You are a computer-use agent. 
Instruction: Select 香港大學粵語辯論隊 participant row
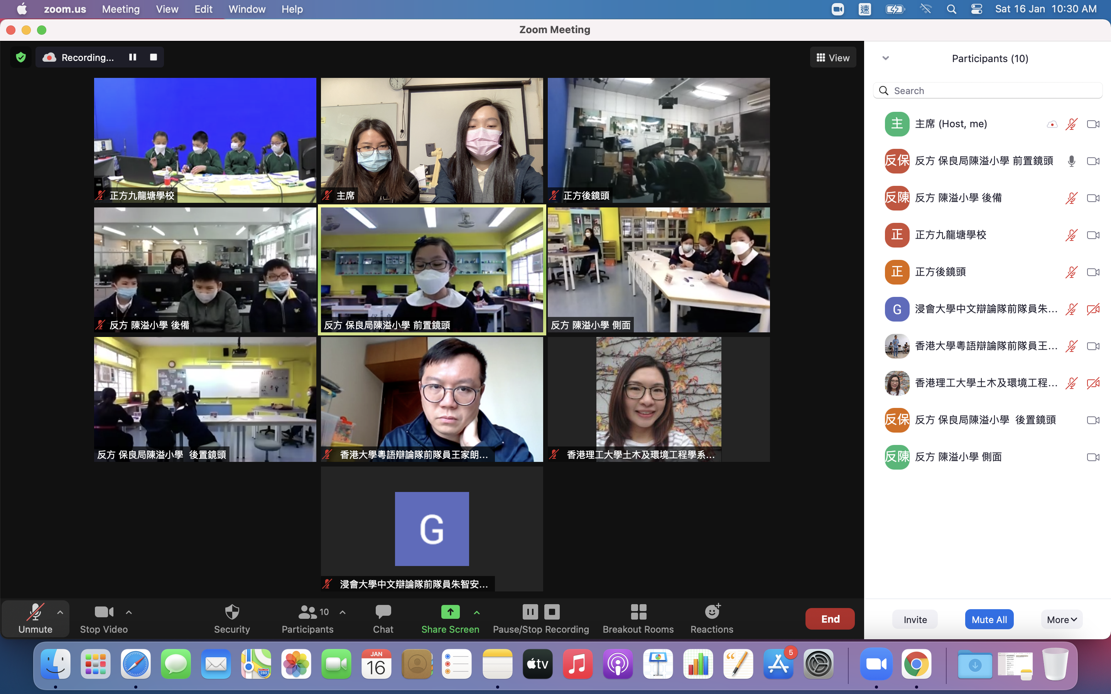988,346
